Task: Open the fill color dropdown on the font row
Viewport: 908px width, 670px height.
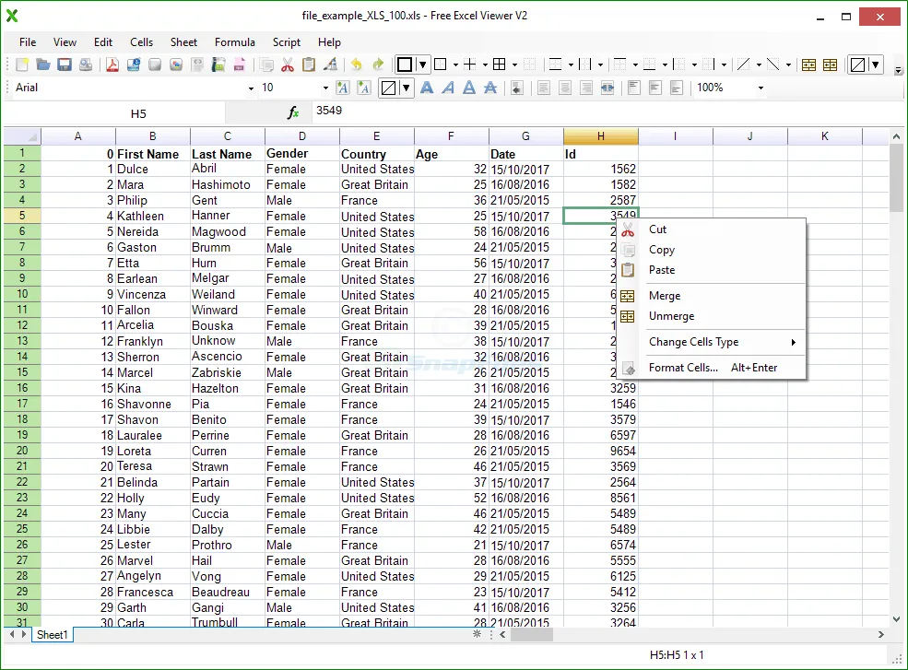Action: tap(407, 88)
